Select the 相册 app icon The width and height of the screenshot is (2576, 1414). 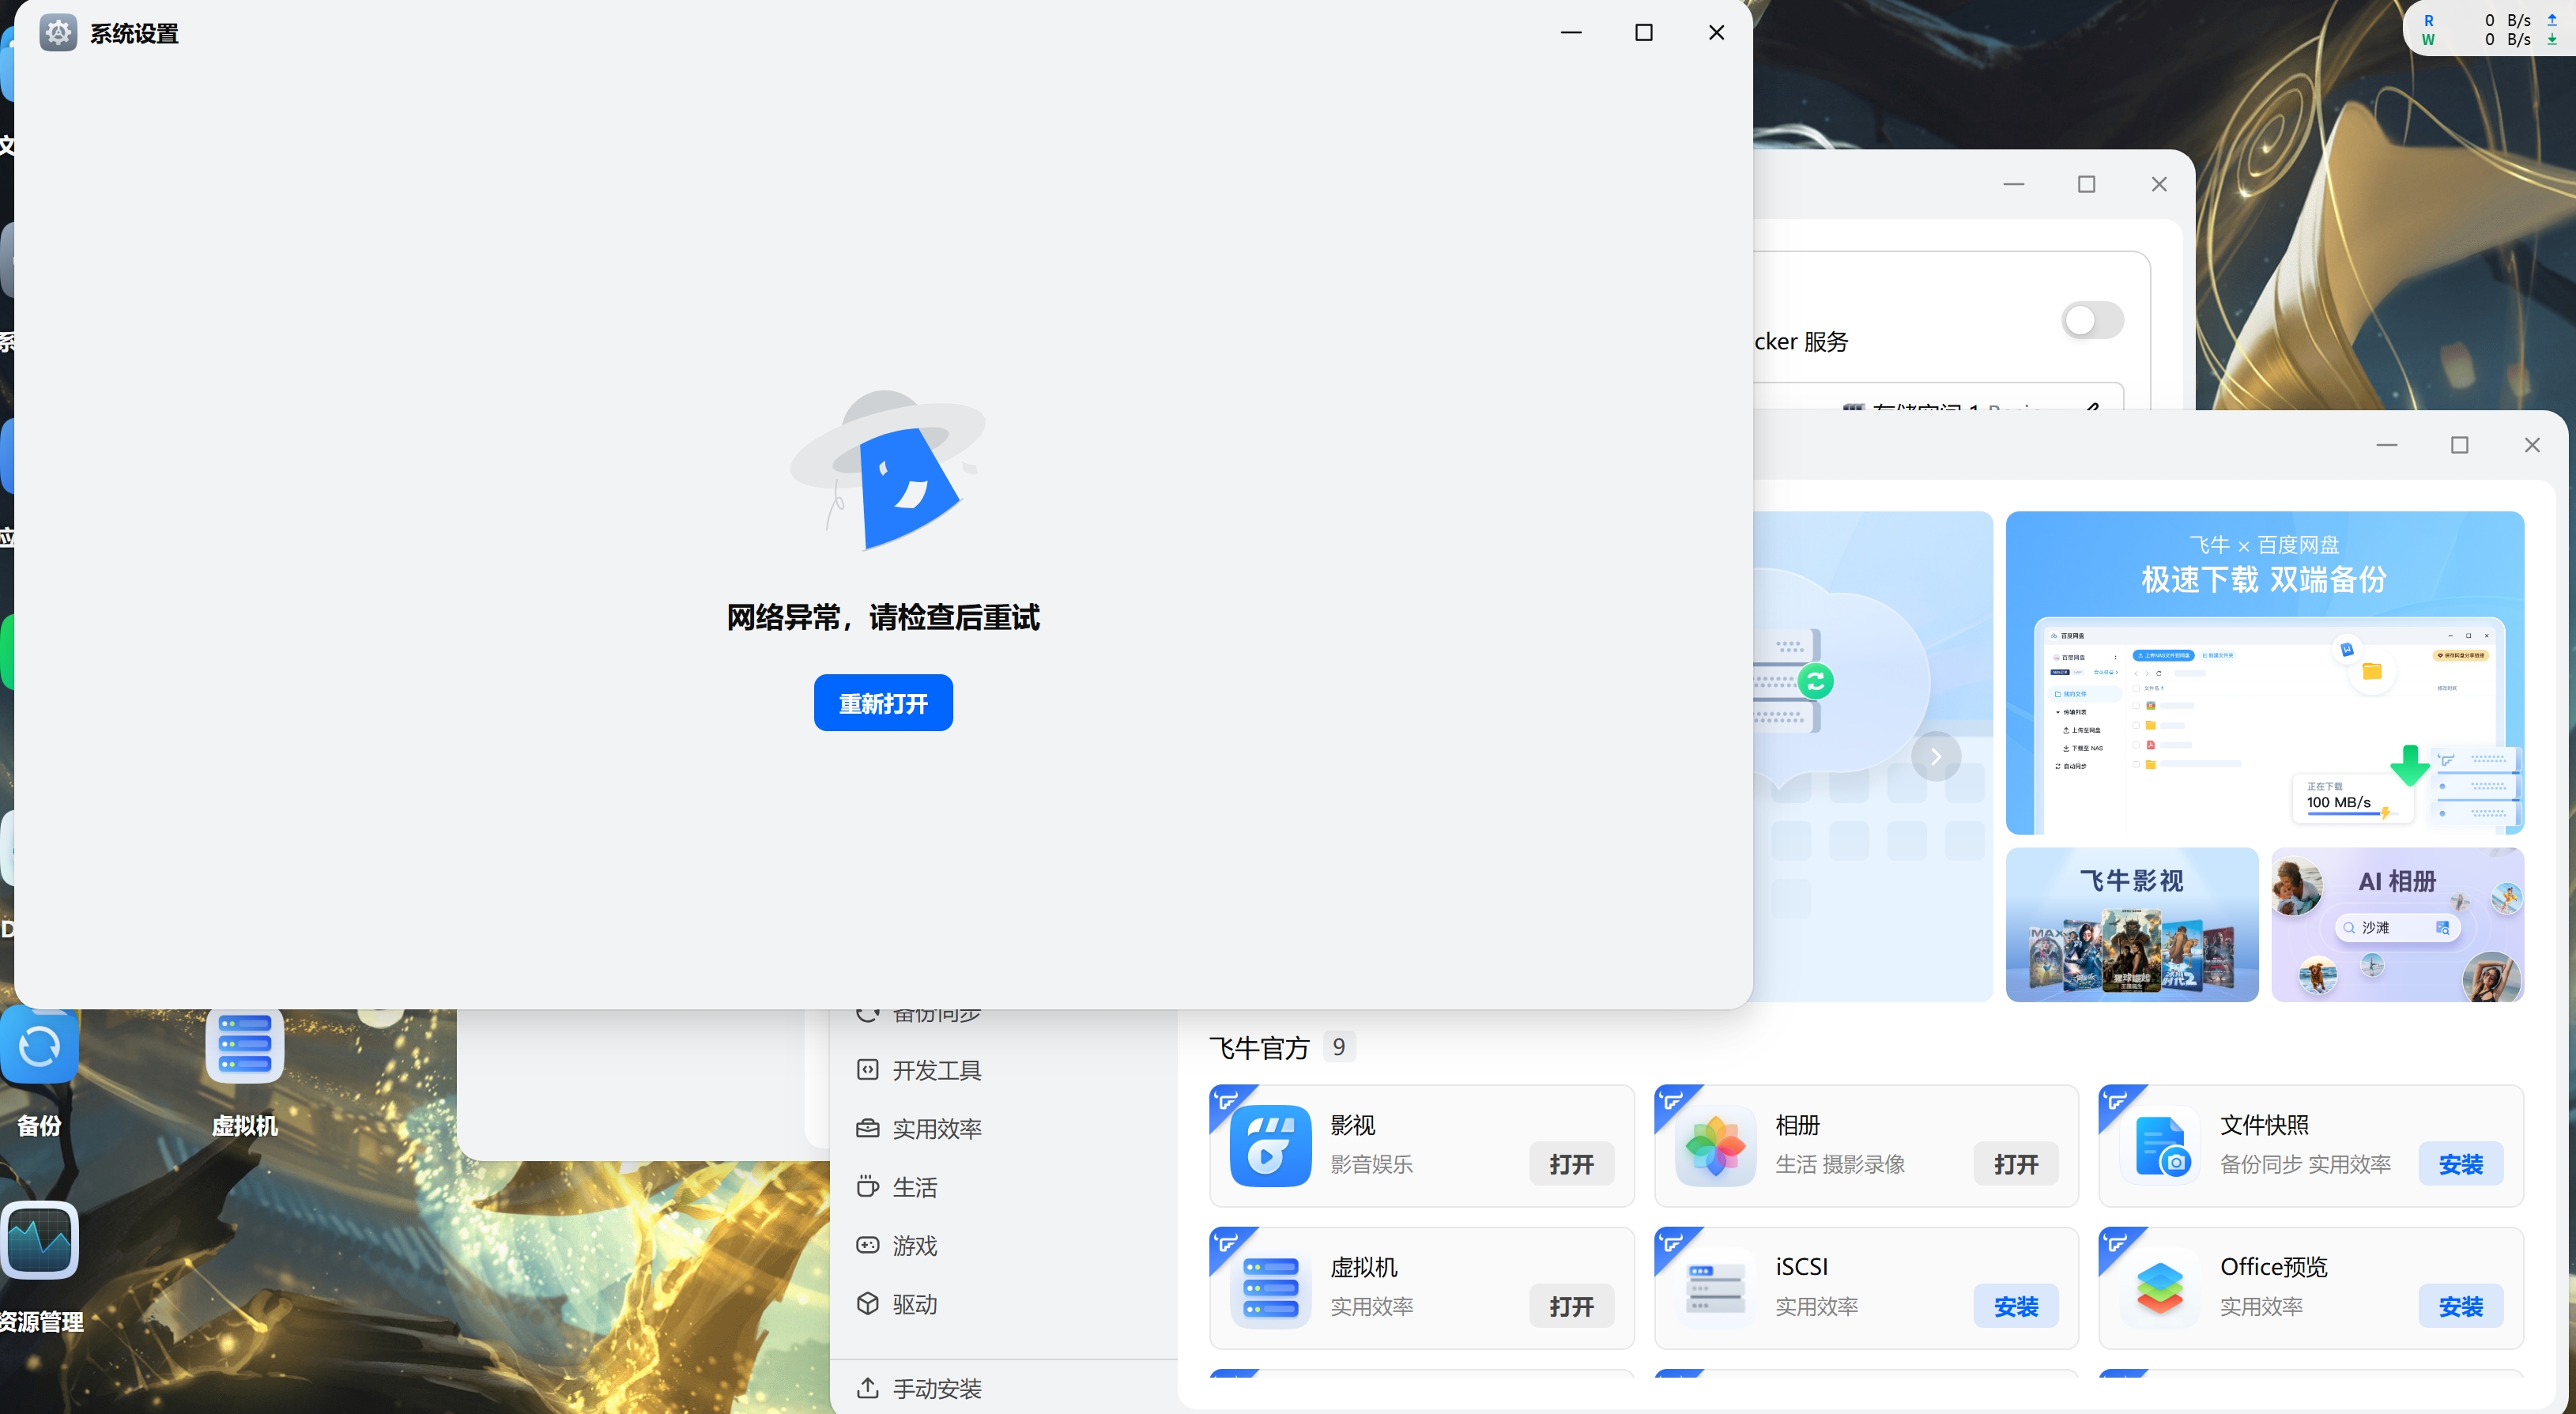click(x=1714, y=1146)
